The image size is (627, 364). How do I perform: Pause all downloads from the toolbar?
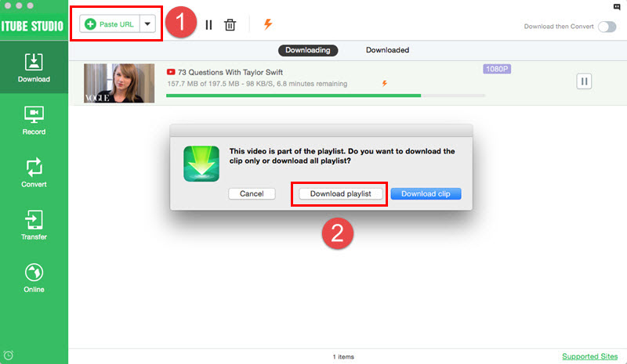[x=208, y=25]
